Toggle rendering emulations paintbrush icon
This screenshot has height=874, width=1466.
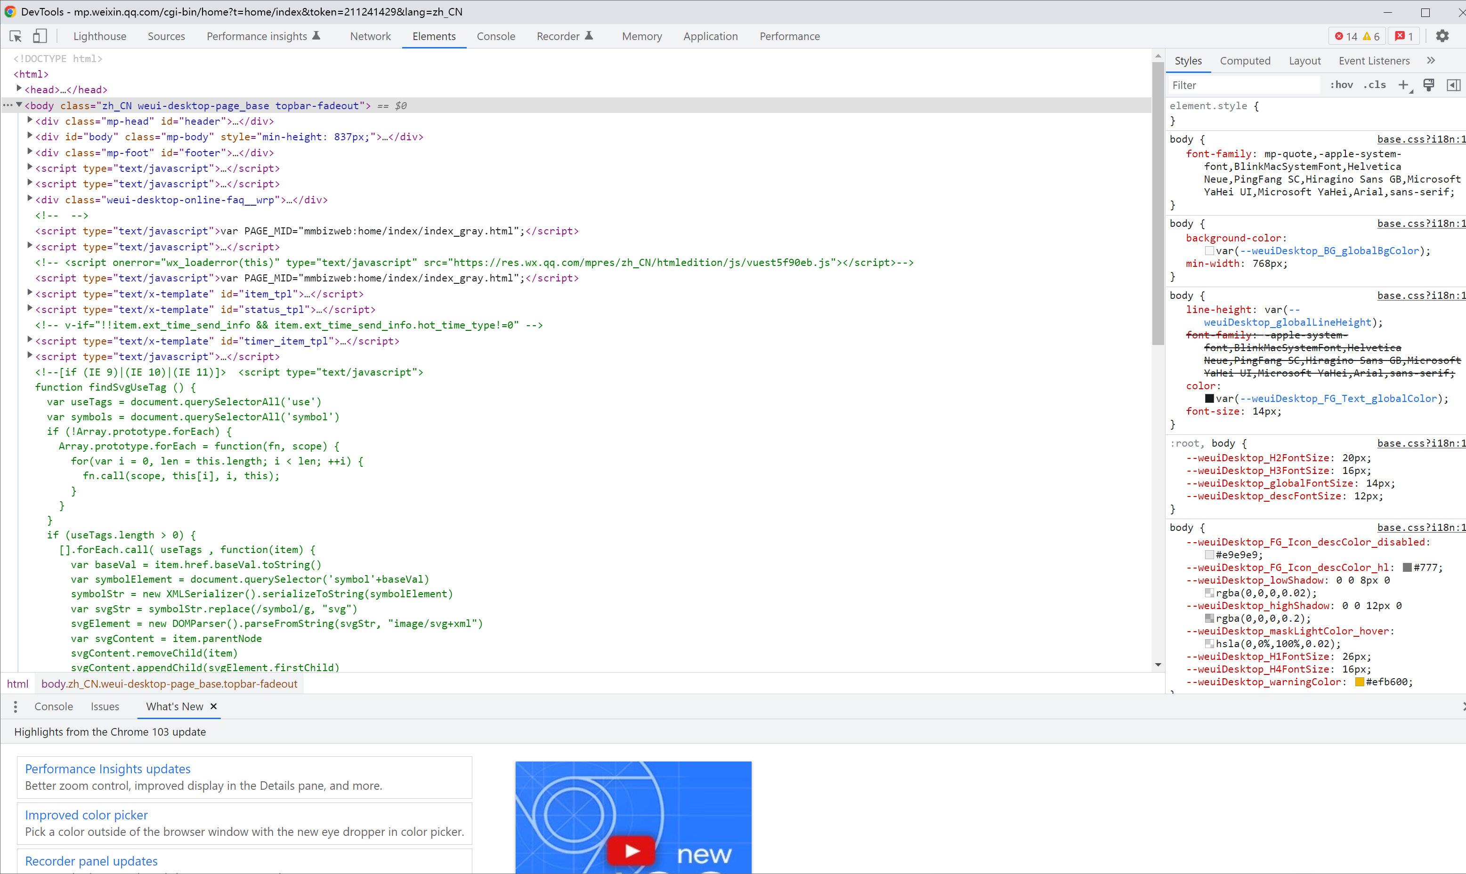click(1429, 85)
